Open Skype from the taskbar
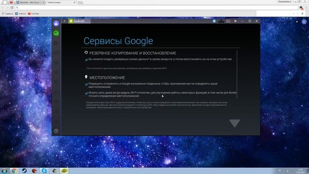309x174 pixels. point(44,171)
